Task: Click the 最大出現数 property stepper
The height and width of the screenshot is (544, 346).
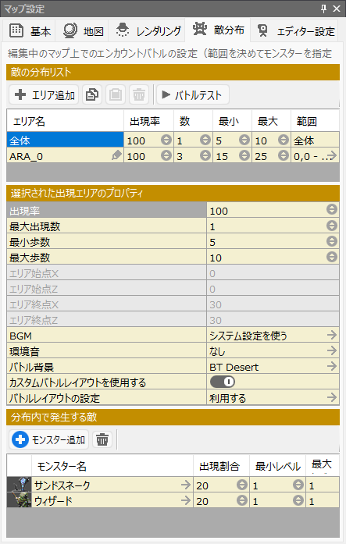Action: [332, 226]
